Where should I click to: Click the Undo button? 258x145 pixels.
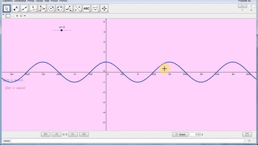click(x=242, y=6)
